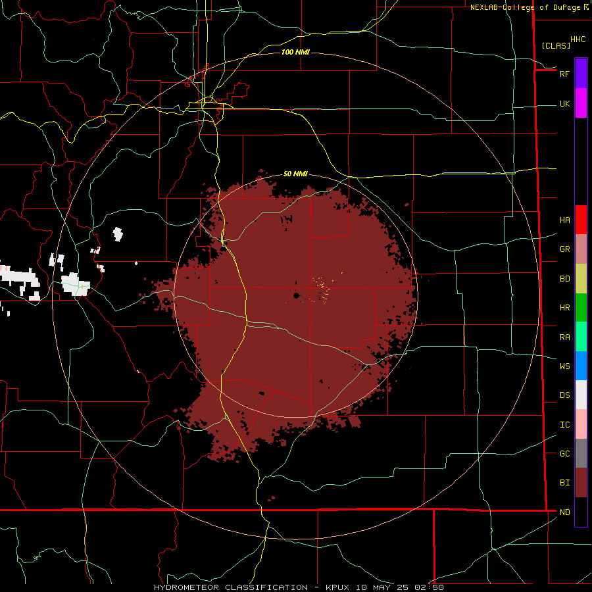Viewport: 592px width, 592px height.
Task: Click the ND black legend swatch
Action: click(x=581, y=512)
